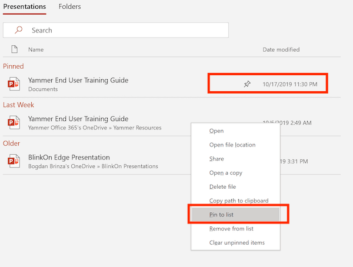Choose Open a copy menu entry
This screenshot has height=267, width=353.
pos(235,173)
